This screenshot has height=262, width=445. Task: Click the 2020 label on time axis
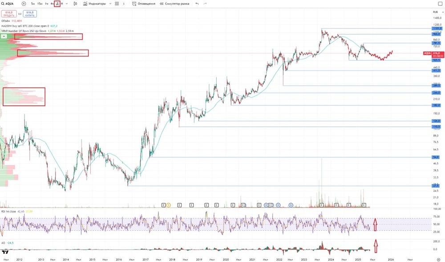point(226,259)
